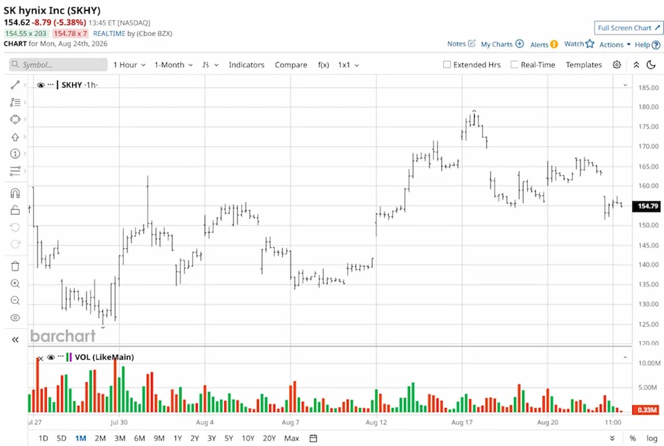The width and height of the screenshot is (664, 446).
Task: Open Help
Action: pos(647,45)
